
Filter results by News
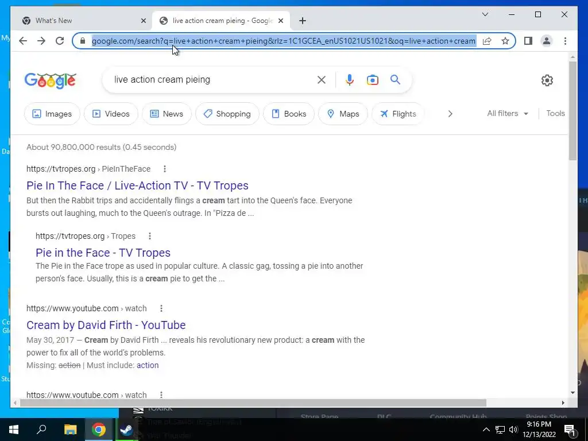[x=167, y=114]
